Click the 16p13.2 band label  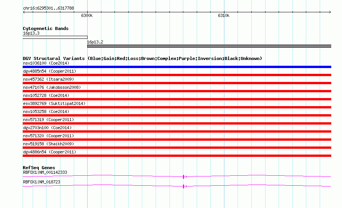(95, 42)
